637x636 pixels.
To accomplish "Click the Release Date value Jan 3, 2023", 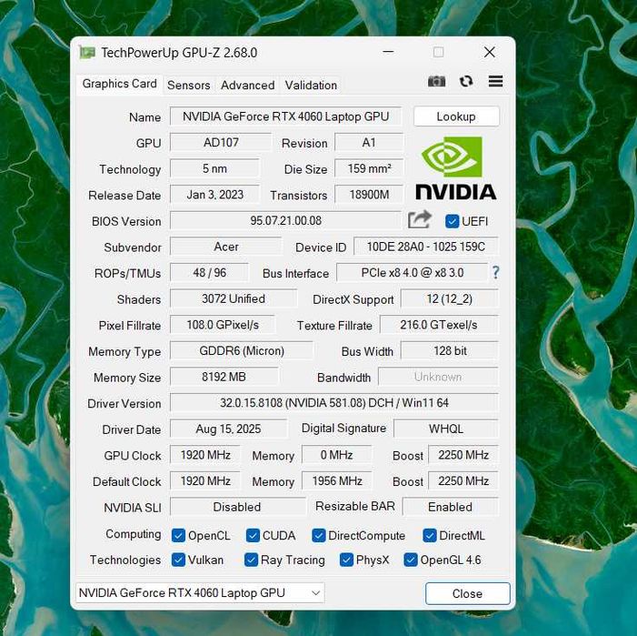I will click(214, 195).
